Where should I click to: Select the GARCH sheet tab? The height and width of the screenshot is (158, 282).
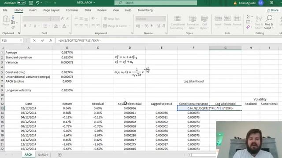click(43, 154)
